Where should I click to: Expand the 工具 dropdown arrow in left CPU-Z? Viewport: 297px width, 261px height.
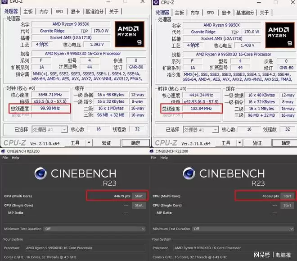pos(87,143)
